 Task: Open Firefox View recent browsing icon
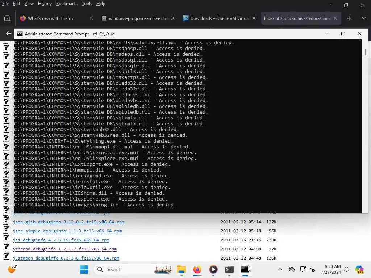pos(7,18)
